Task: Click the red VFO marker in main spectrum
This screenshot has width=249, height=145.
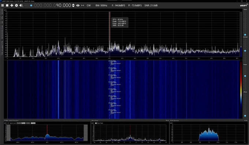Action: pyautogui.click(x=109, y=34)
